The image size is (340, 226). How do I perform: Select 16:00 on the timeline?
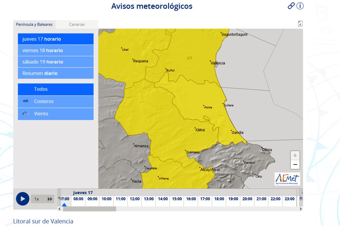coord(191,199)
